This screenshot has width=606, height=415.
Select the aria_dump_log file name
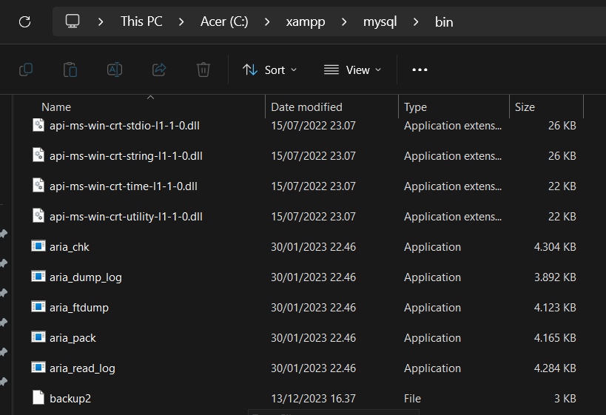[x=85, y=277]
